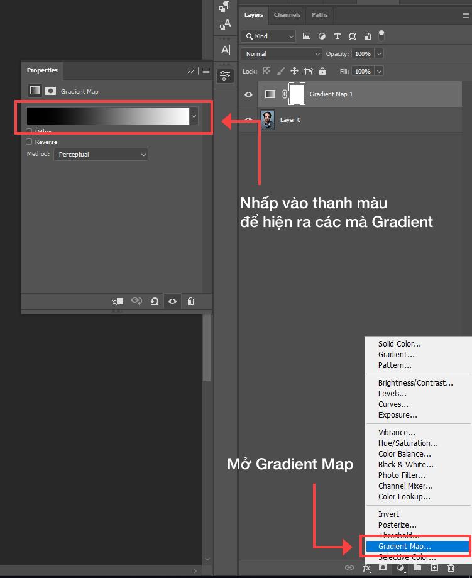Open the Character panel icon
The image size is (472, 578).
coord(226,50)
